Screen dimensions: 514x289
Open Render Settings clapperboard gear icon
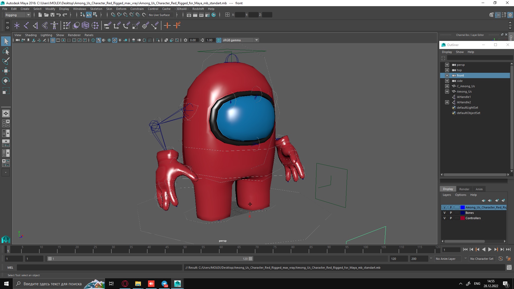(x=207, y=15)
